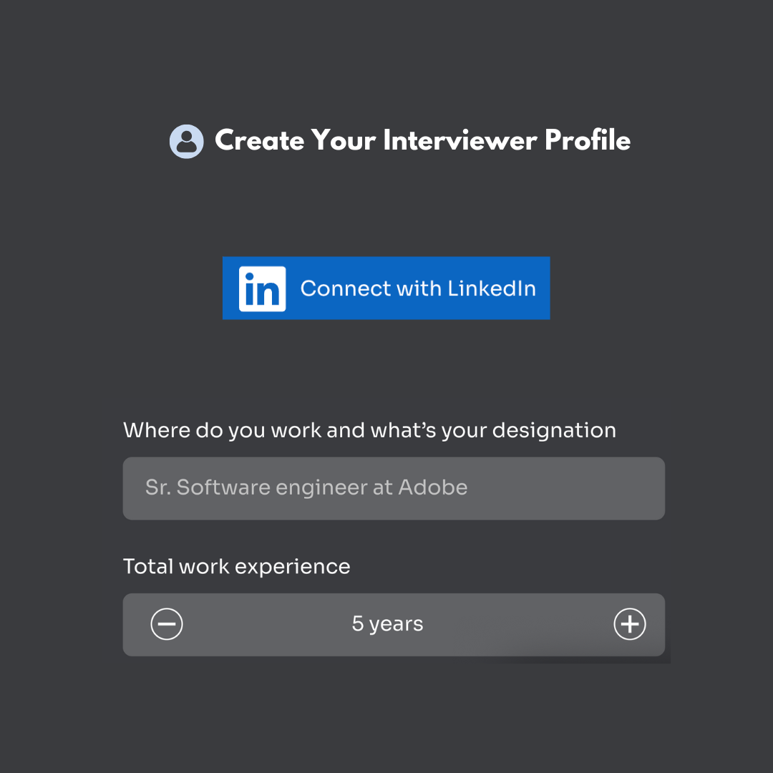Image resolution: width=773 pixels, height=773 pixels.
Task: Click the LinkedIn "in" logo
Action: tap(262, 288)
